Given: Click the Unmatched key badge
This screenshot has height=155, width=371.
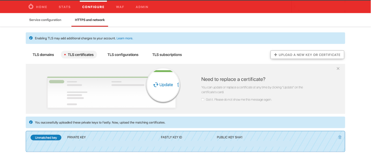Looking at the screenshot, I should (x=46, y=137).
